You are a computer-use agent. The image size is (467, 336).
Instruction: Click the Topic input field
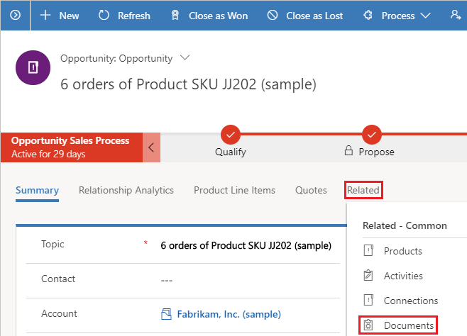point(246,246)
